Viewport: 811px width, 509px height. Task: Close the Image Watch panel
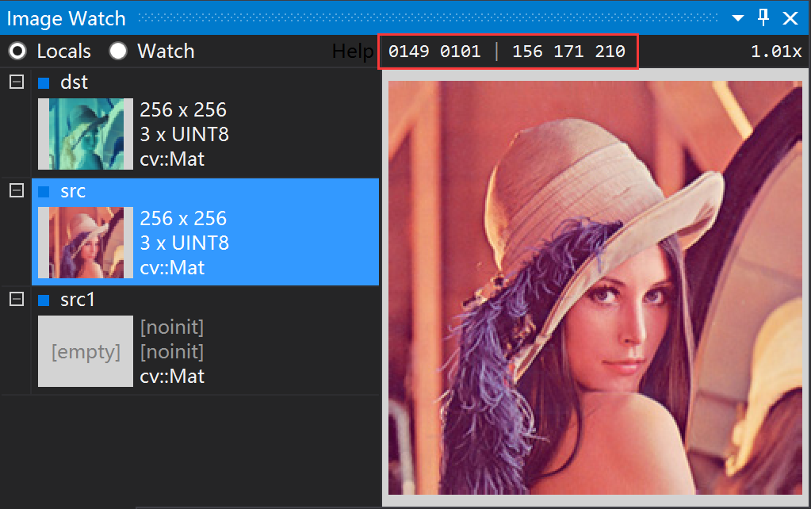(x=790, y=18)
